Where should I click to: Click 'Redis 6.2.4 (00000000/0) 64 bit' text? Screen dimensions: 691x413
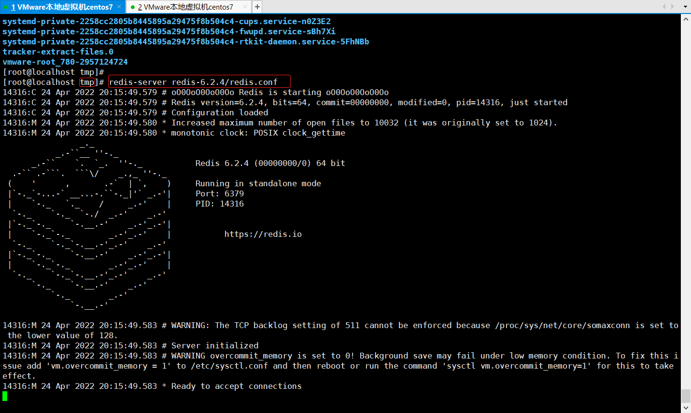[270, 163]
